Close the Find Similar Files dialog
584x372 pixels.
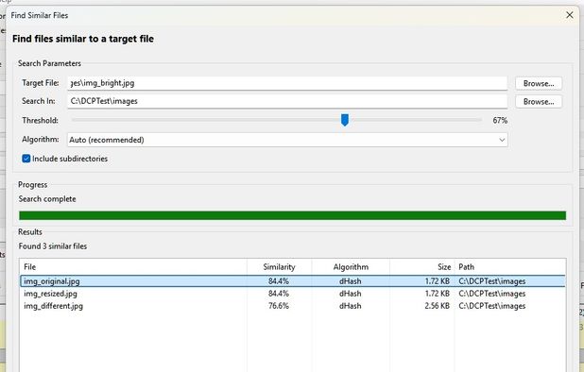(570, 15)
